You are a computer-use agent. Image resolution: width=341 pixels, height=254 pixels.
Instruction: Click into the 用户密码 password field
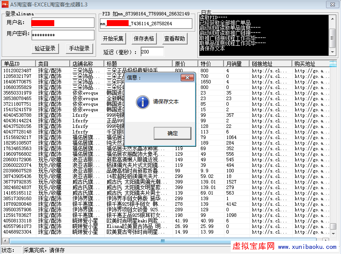point(62,35)
